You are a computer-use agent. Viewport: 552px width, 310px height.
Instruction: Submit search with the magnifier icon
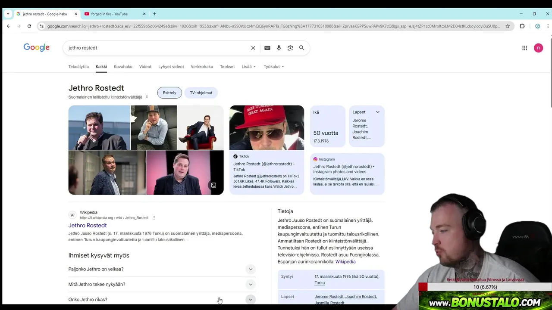coord(302,48)
